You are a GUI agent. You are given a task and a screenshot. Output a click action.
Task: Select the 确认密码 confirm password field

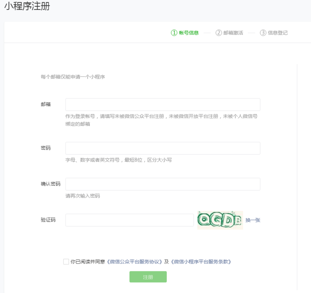click(x=162, y=184)
